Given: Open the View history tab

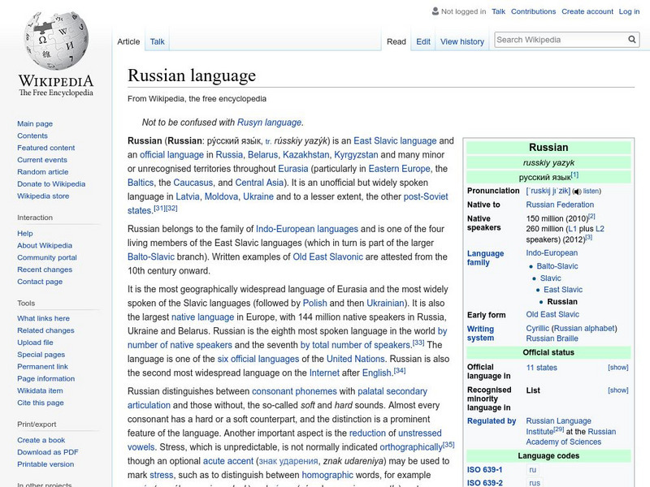Looking at the screenshot, I should (461, 41).
